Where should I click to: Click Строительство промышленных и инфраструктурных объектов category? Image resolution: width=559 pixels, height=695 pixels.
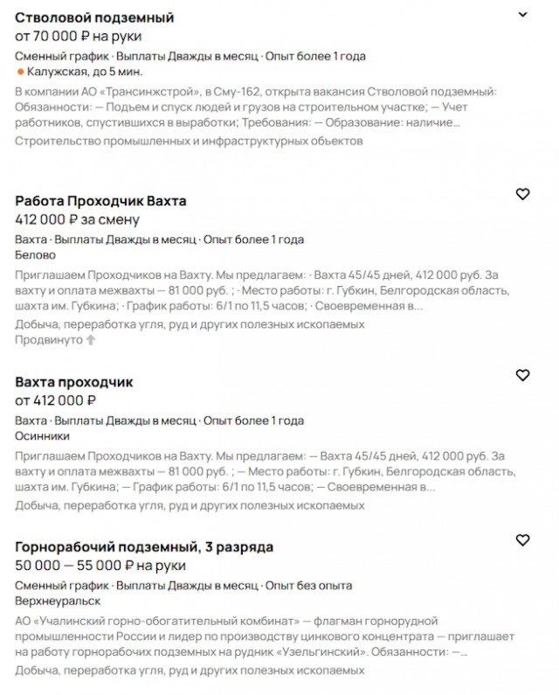click(x=189, y=142)
